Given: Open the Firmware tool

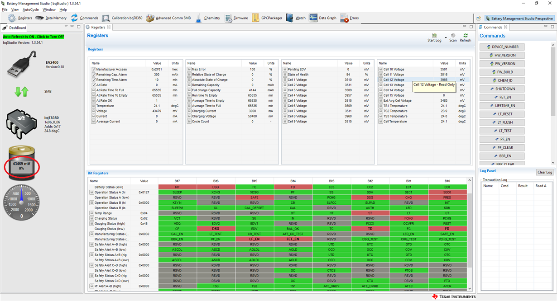Looking at the screenshot, I should [236, 18].
